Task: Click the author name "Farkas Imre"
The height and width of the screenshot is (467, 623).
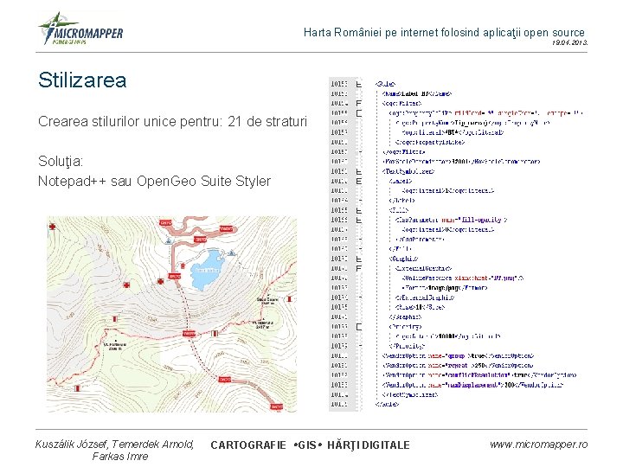Action: tap(120, 457)
